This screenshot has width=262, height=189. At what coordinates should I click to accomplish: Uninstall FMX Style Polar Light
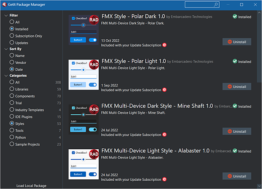point(237,86)
